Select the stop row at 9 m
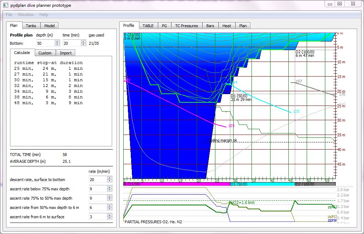The height and width of the screenshot is (234, 364). pos(48,91)
